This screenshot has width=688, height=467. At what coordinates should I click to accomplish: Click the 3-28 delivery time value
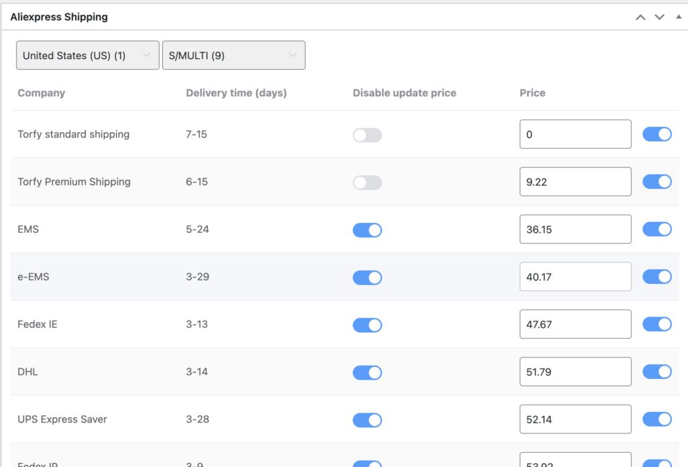[198, 419]
